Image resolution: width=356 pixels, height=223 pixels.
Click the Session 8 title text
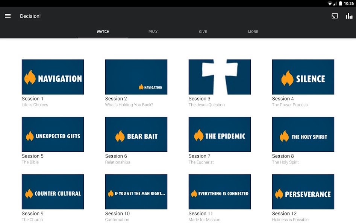(x=283, y=156)
